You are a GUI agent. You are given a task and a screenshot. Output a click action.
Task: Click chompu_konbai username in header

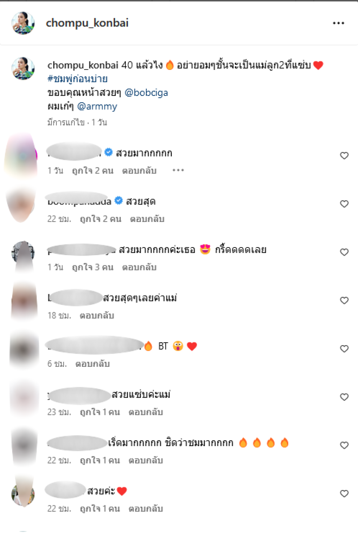tap(87, 23)
